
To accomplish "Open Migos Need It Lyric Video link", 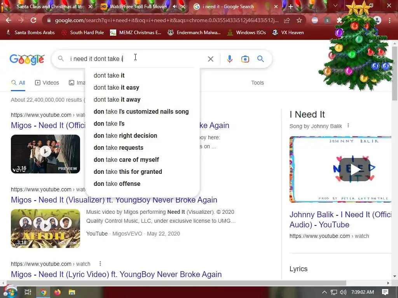I will (116, 274).
